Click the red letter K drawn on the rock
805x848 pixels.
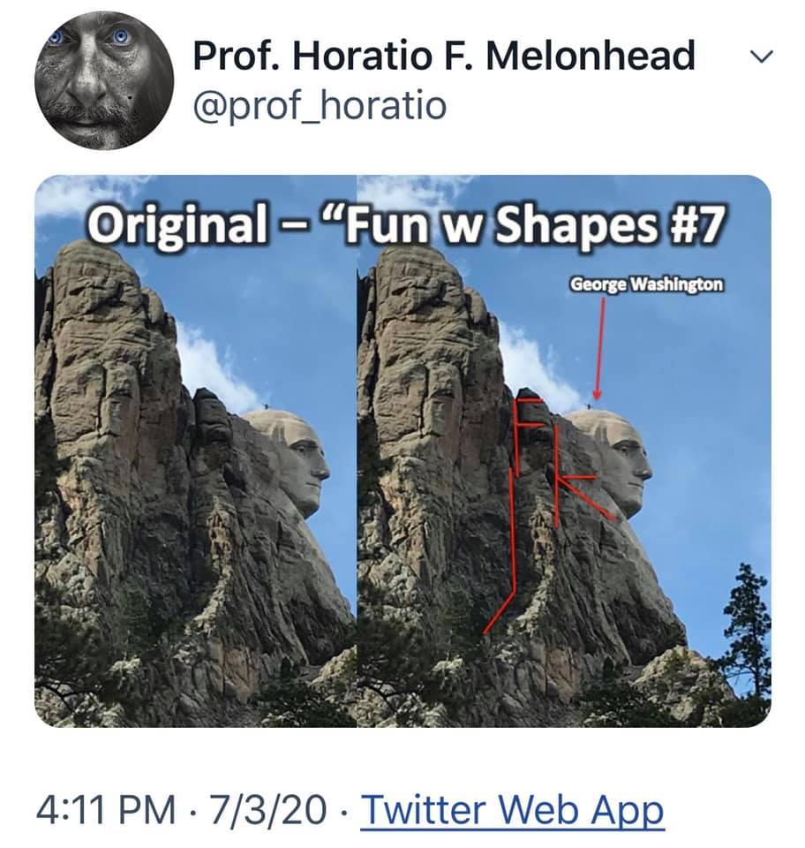[574, 484]
